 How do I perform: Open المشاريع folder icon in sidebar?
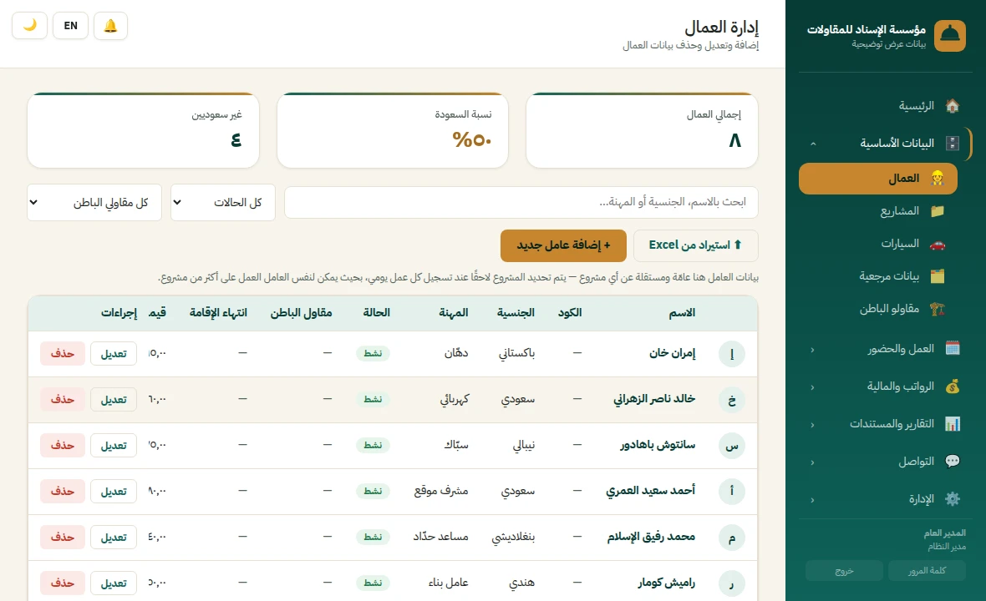point(937,211)
